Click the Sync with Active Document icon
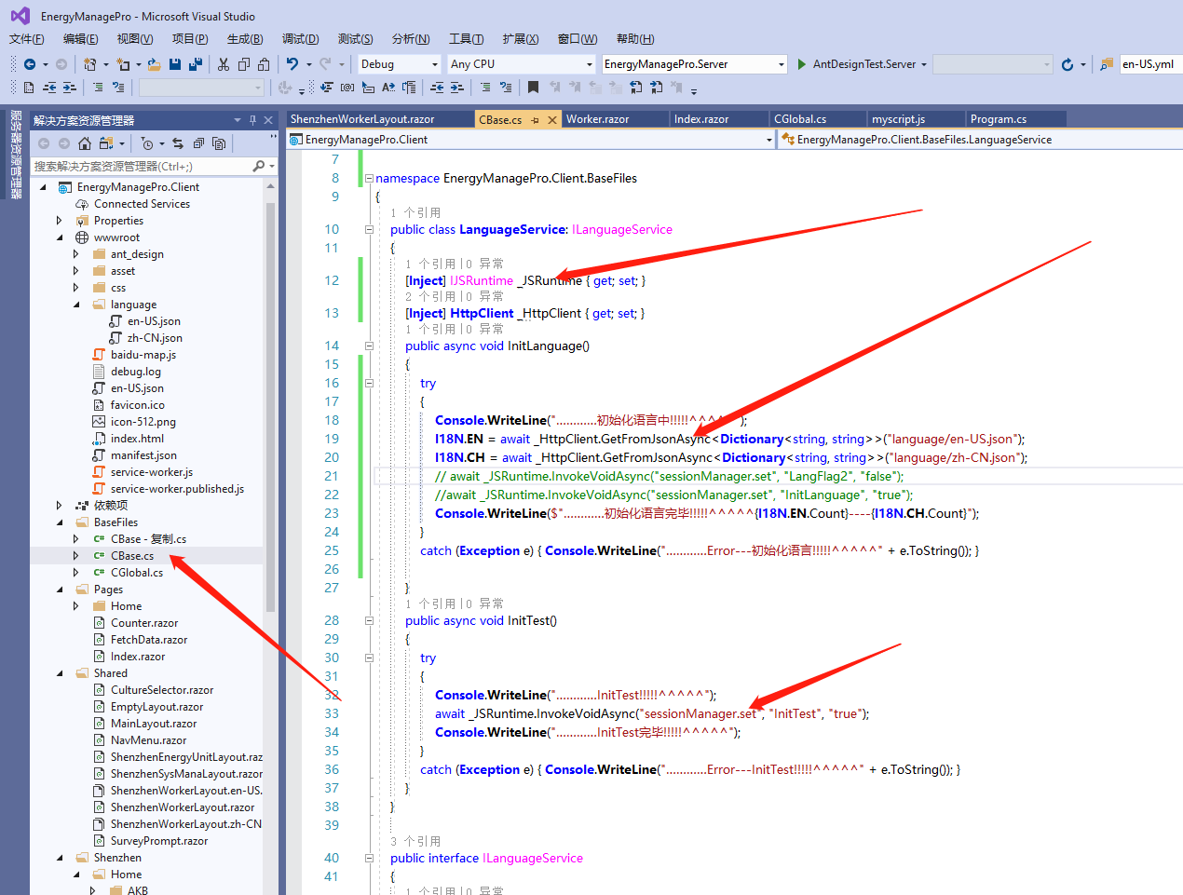The height and width of the screenshot is (895, 1183). point(178,143)
